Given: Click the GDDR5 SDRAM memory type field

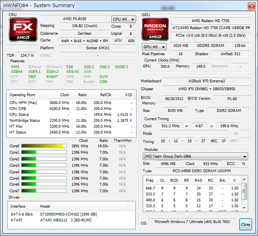Looking at the screenshot, I should [x=210, y=45].
